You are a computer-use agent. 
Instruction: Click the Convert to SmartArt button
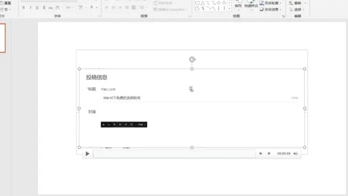[170, 9]
